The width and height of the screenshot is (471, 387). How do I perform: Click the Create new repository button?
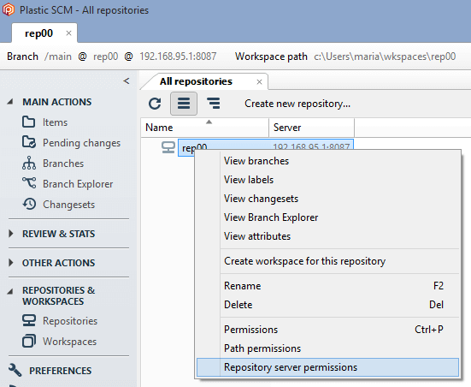point(297,104)
